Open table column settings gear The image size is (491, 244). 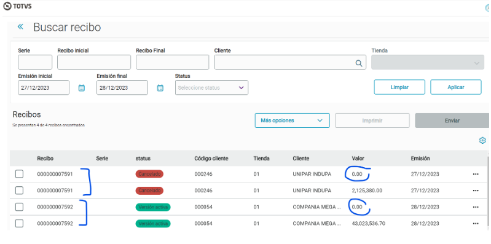tap(482, 140)
